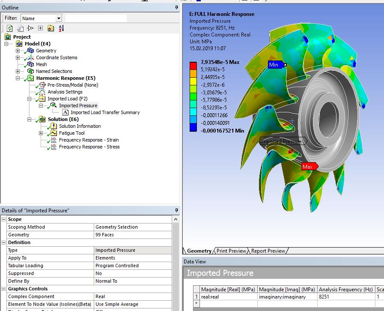Collapse the Definition section in Details
The width and height of the screenshot is (384, 311).
pos(3,242)
